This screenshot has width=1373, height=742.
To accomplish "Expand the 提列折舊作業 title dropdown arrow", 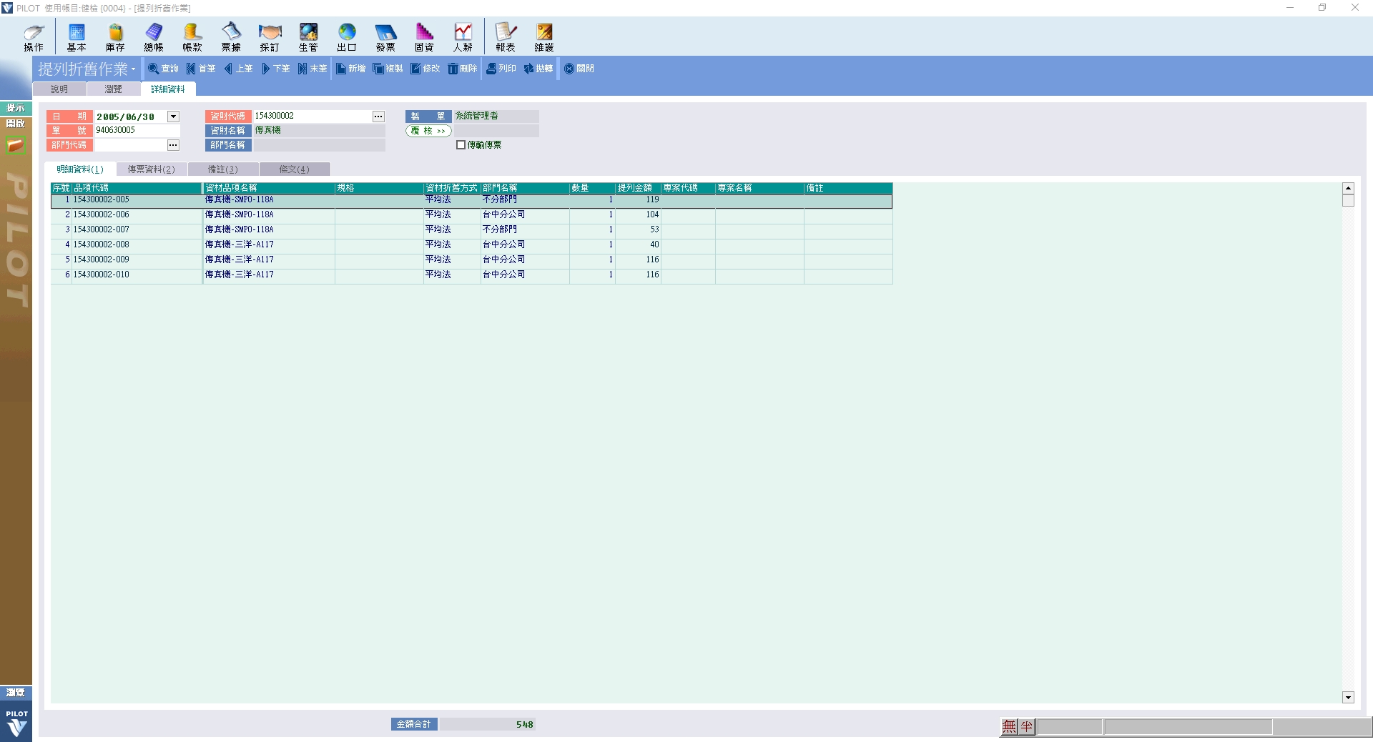I will click(x=133, y=69).
